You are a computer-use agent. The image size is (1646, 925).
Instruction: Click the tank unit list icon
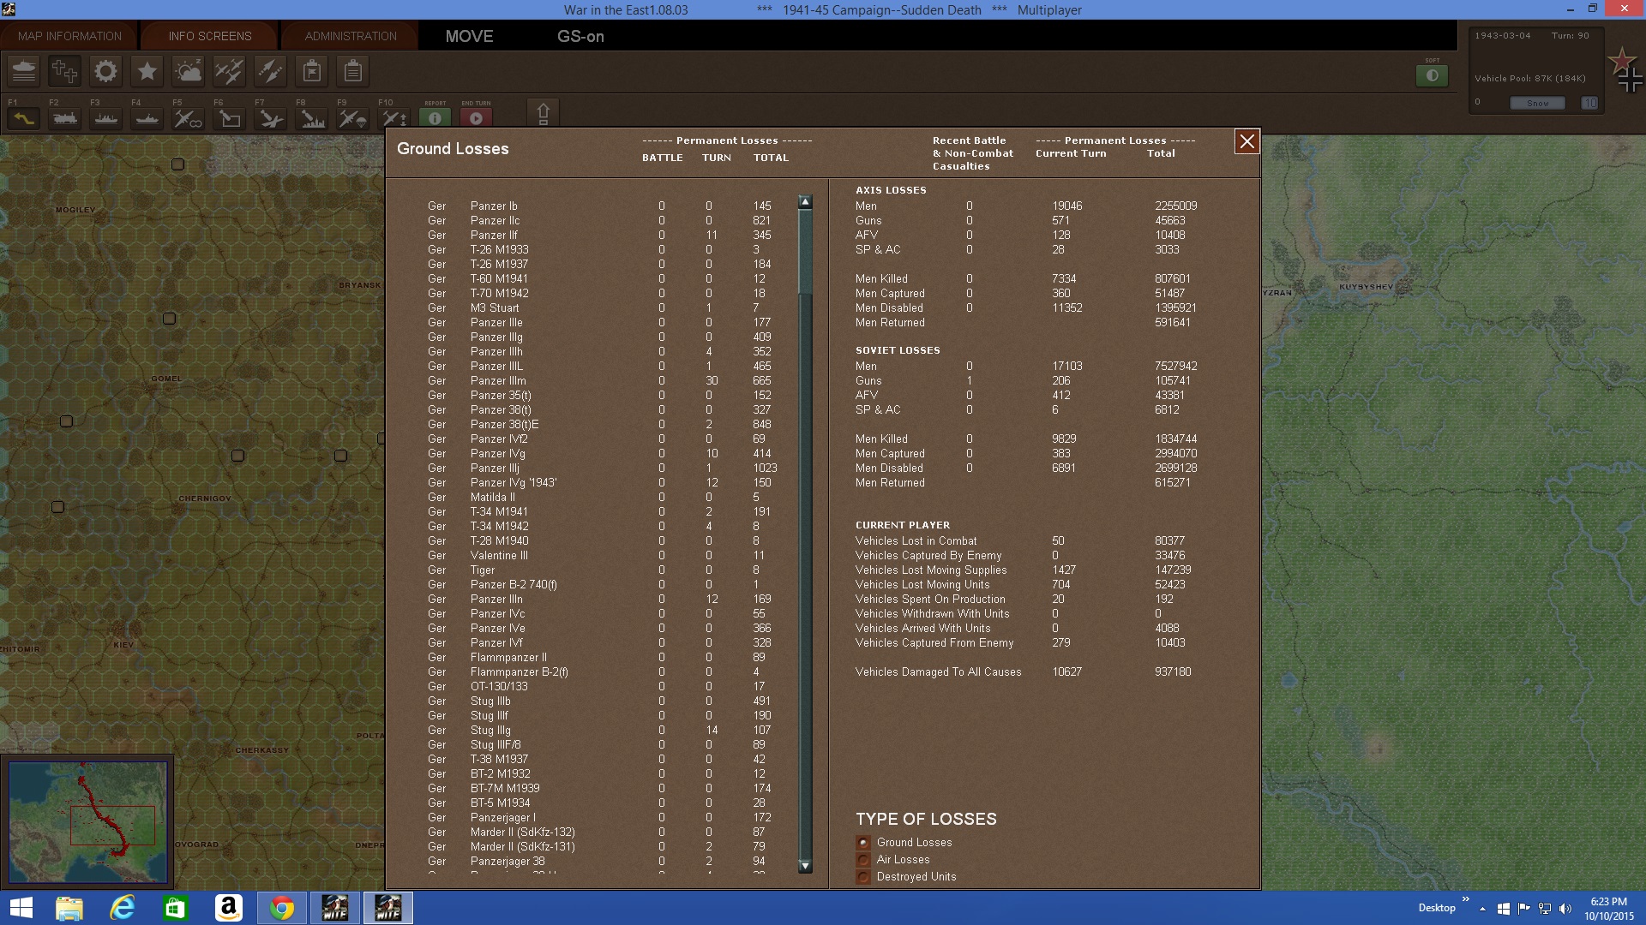[24, 71]
